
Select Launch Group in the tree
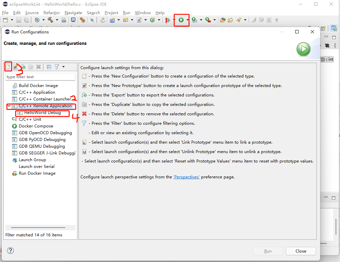click(x=32, y=160)
